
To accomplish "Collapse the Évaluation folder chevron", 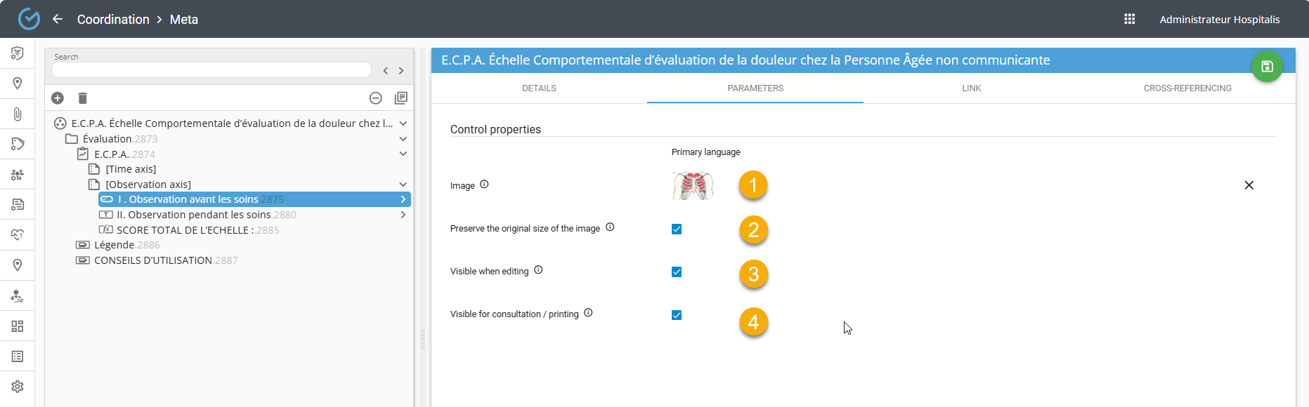I will (x=403, y=139).
